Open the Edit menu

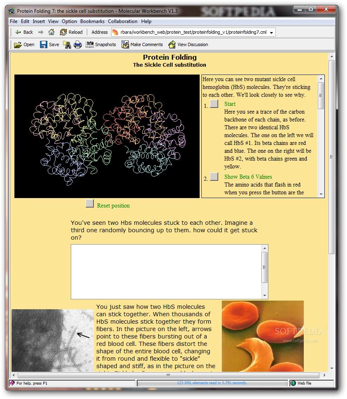[25, 21]
